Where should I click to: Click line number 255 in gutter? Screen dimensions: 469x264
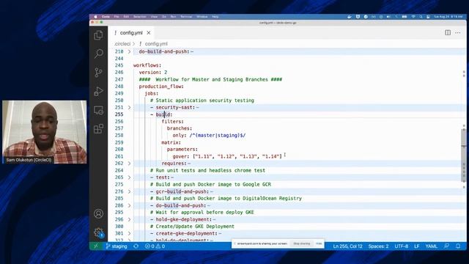coord(119,114)
